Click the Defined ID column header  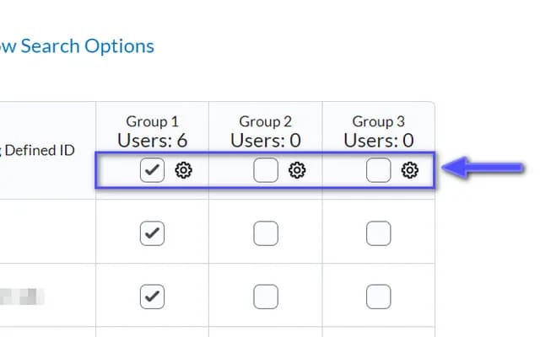click(37, 150)
